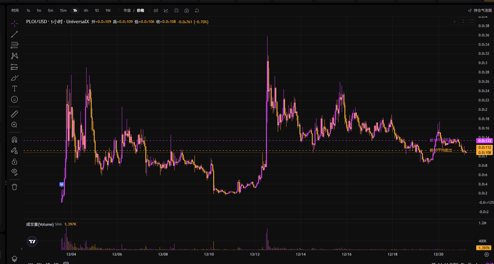Switch to the 1s timeframe

[28, 10]
